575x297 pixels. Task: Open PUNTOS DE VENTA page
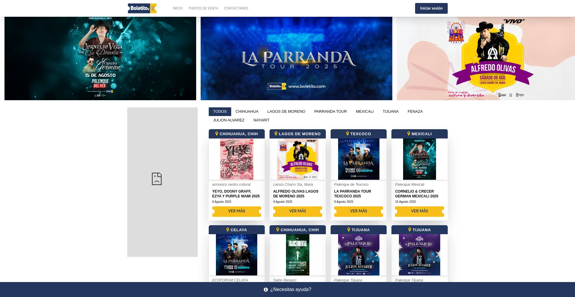[x=203, y=8]
